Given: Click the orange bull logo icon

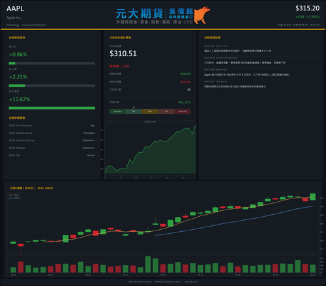Looking at the screenshot, I should (202, 15).
